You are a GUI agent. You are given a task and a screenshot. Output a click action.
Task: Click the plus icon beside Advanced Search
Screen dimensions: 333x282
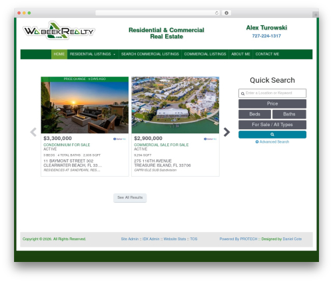coord(257,142)
